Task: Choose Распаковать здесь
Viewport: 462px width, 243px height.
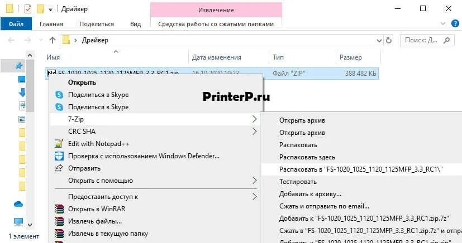Action: tap(361, 157)
